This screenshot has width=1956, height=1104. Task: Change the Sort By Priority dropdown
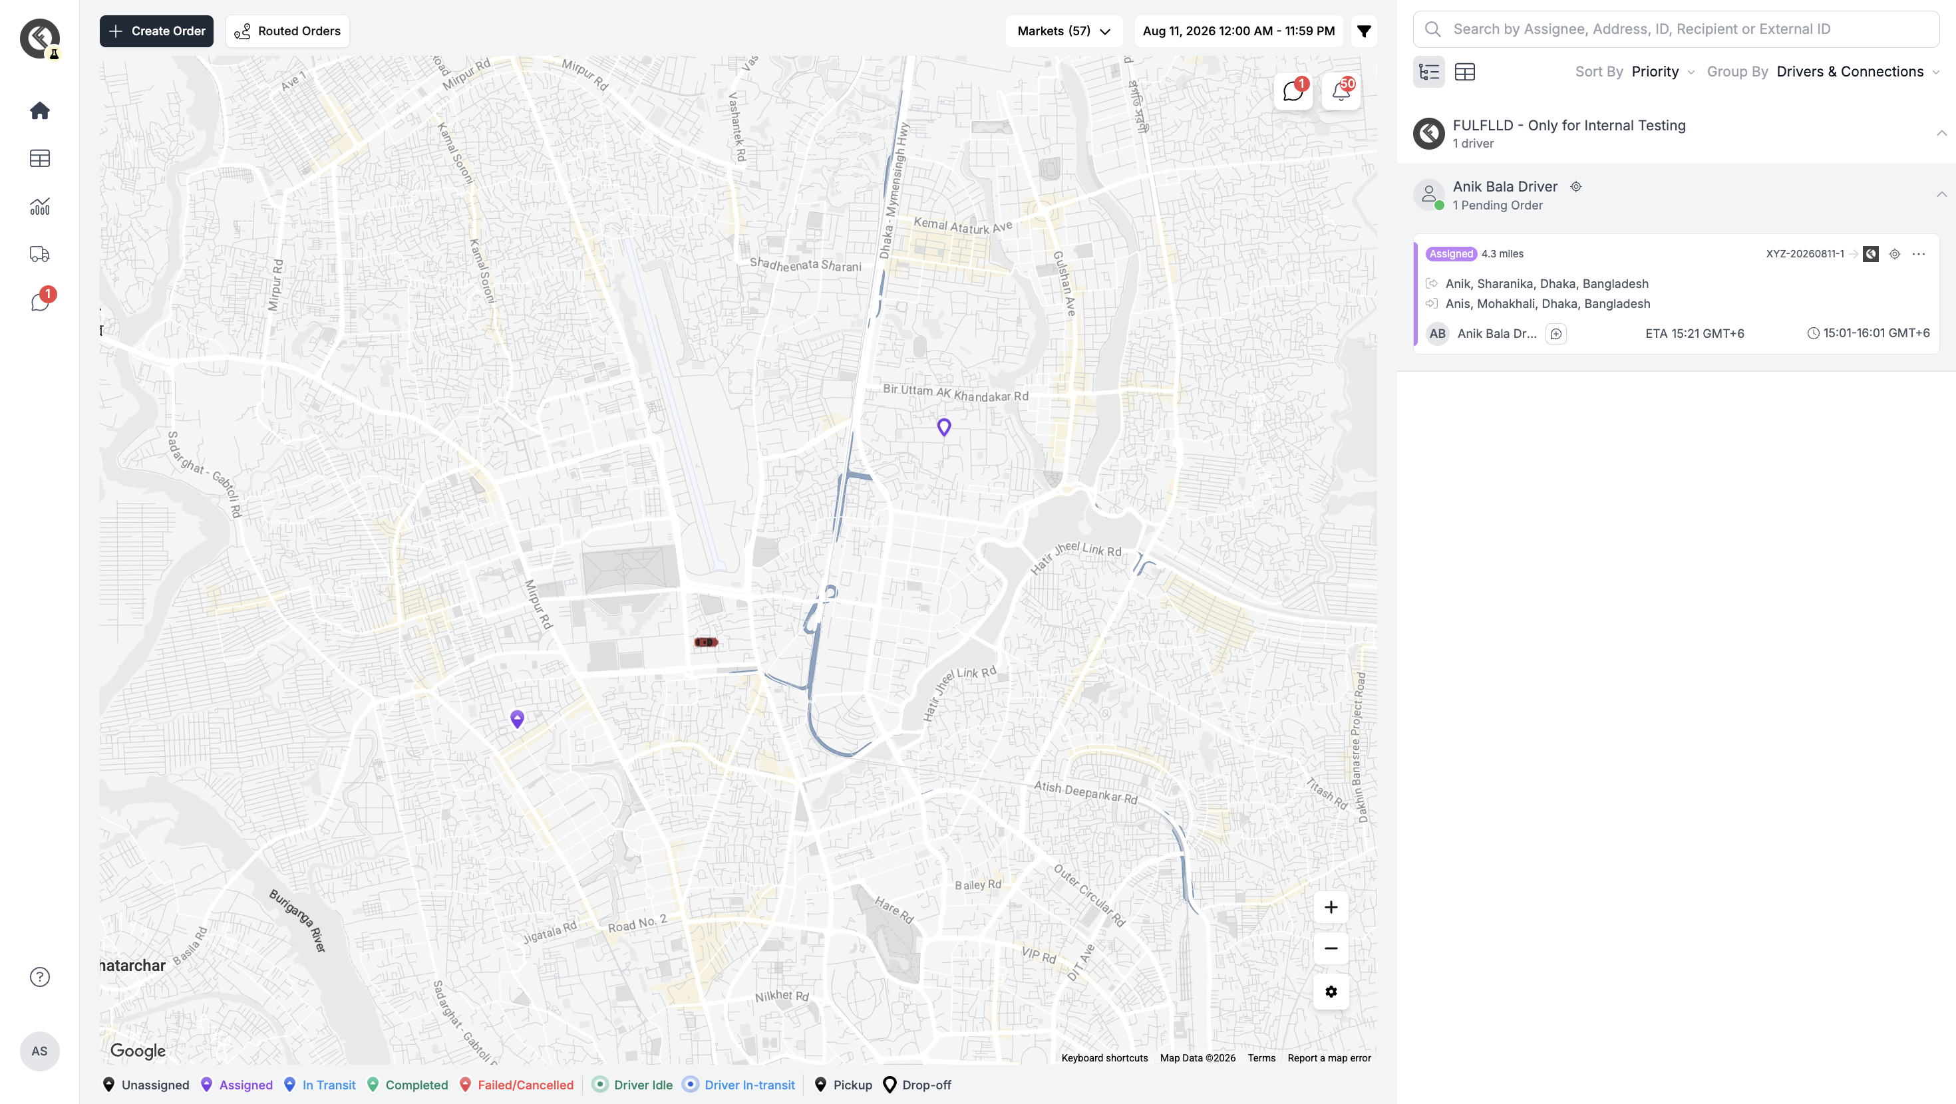tap(1663, 72)
